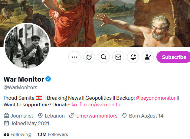Click the balloon Born August 14 icon

tap(124, 116)
